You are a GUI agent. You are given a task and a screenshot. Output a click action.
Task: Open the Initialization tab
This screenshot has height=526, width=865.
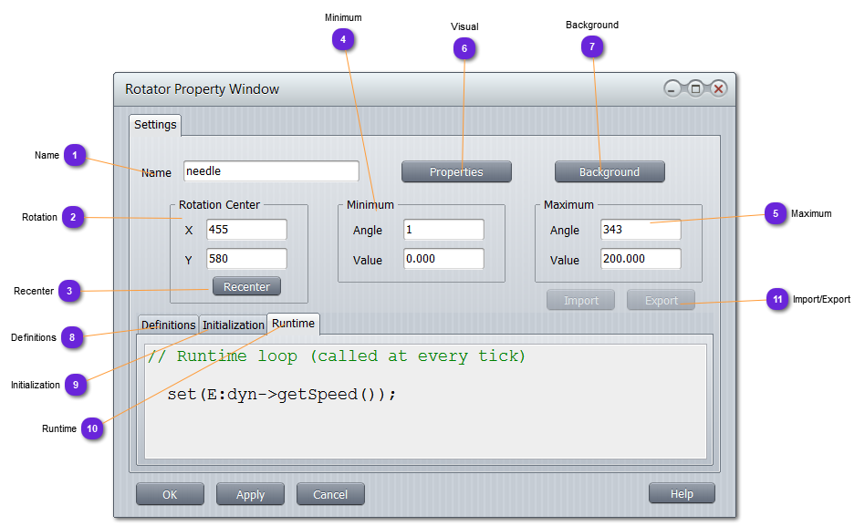tap(233, 325)
